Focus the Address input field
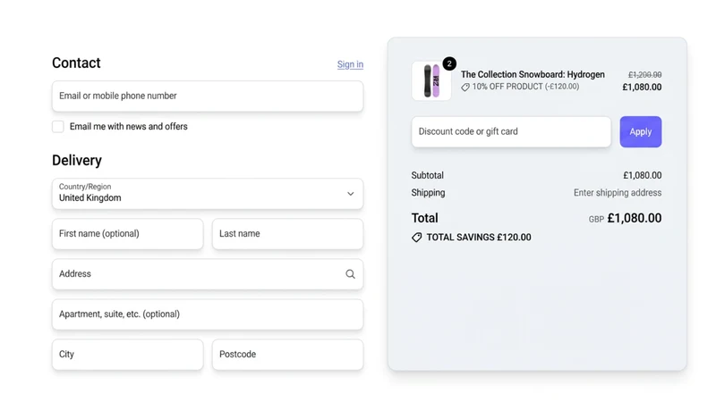Image resolution: width=716 pixels, height=402 pixels. [208, 274]
